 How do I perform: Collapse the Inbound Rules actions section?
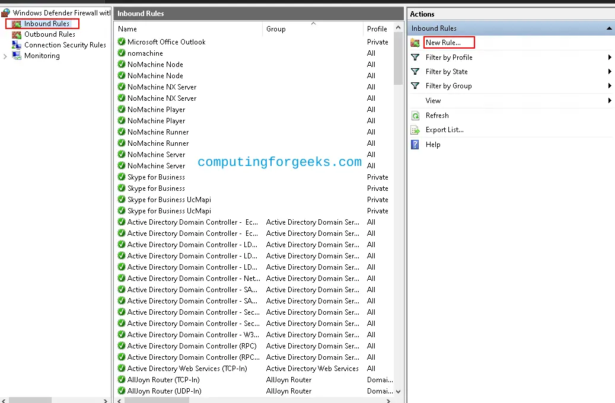608,28
